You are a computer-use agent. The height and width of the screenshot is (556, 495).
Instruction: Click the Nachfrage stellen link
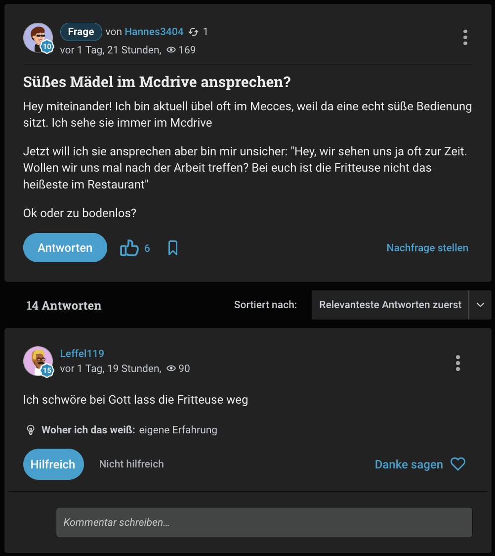(x=427, y=248)
